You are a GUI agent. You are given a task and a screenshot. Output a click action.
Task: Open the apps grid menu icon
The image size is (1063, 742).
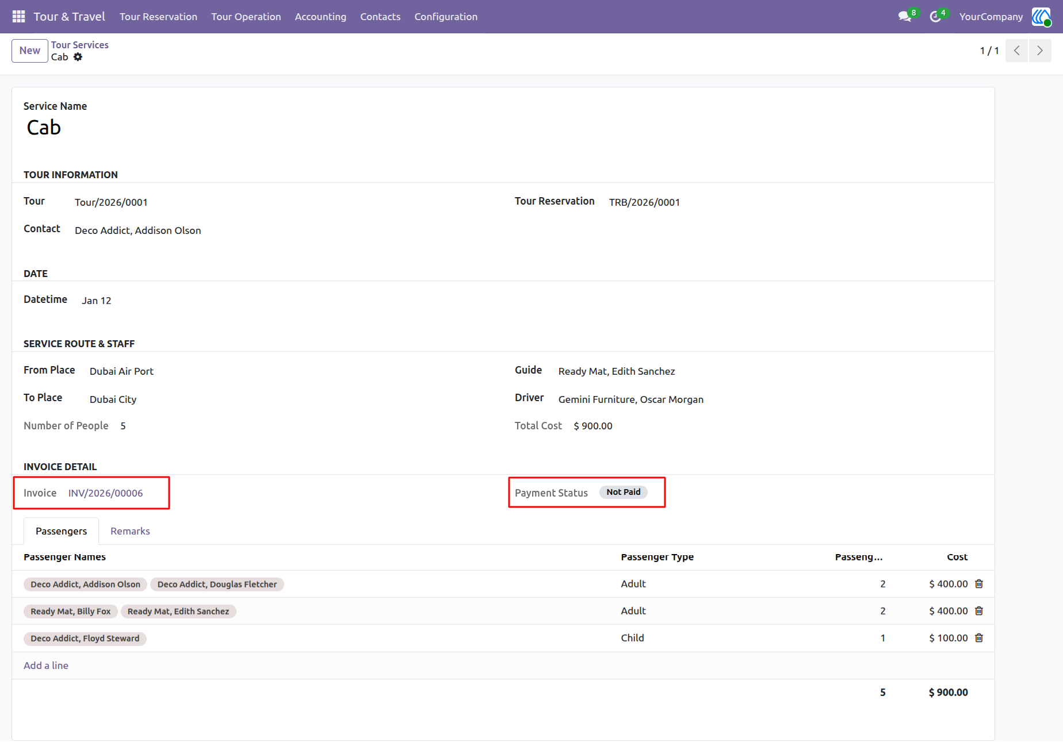(x=18, y=17)
